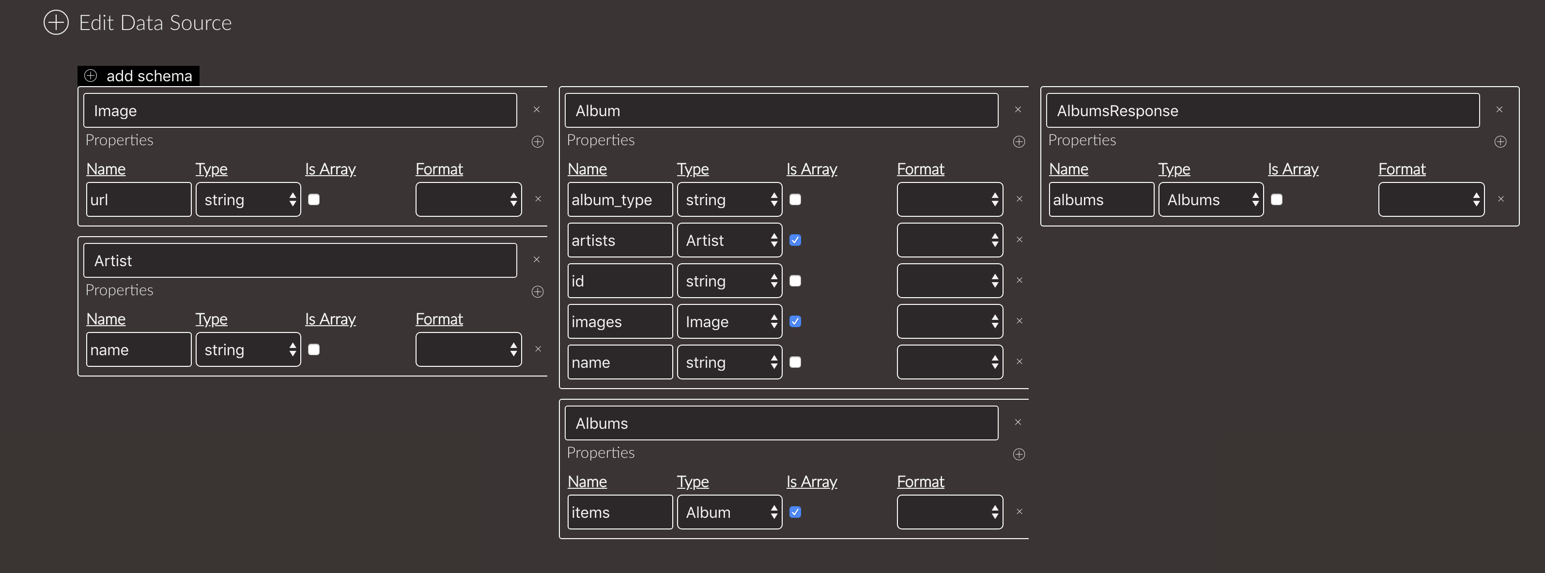
Task: Click Is Array header in AlbumsResponse schema
Action: 1293,169
